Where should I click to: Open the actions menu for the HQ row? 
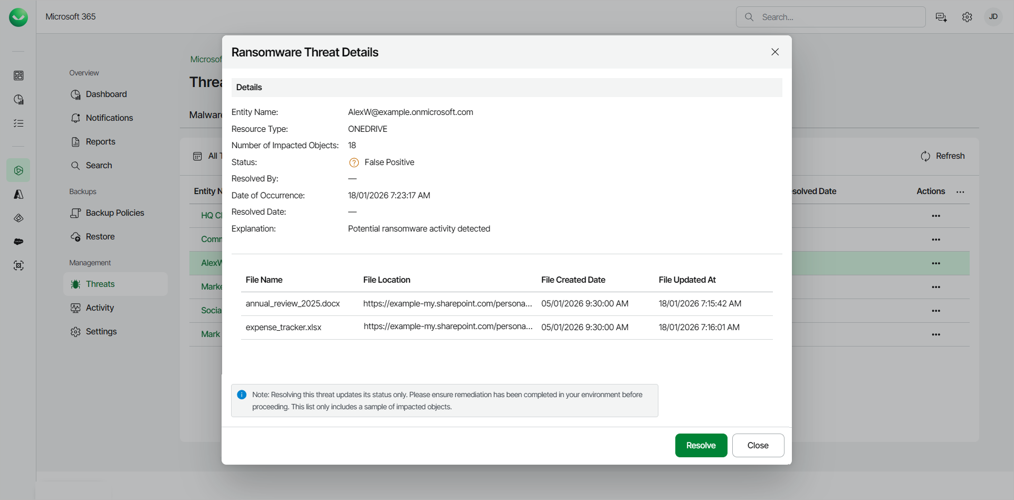pyautogui.click(x=936, y=216)
